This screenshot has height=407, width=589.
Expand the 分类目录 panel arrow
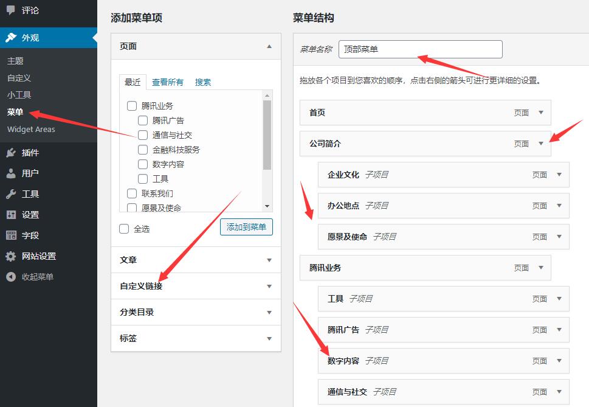269,312
